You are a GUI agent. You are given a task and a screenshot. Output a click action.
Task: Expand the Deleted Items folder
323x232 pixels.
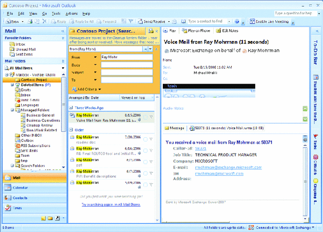[x=12, y=85]
